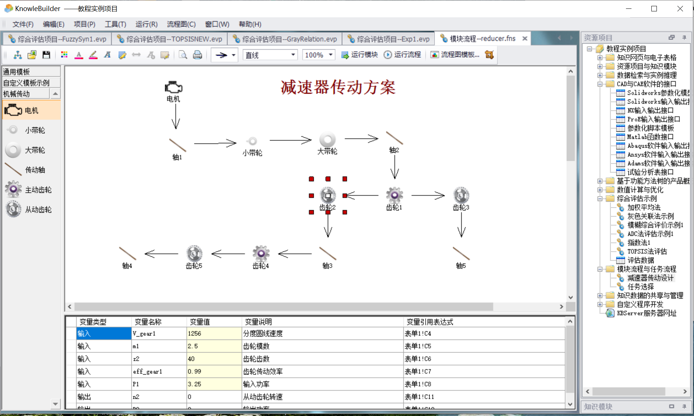Click the 运行流程 button
This screenshot has height=416, width=694.
pos(402,55)
